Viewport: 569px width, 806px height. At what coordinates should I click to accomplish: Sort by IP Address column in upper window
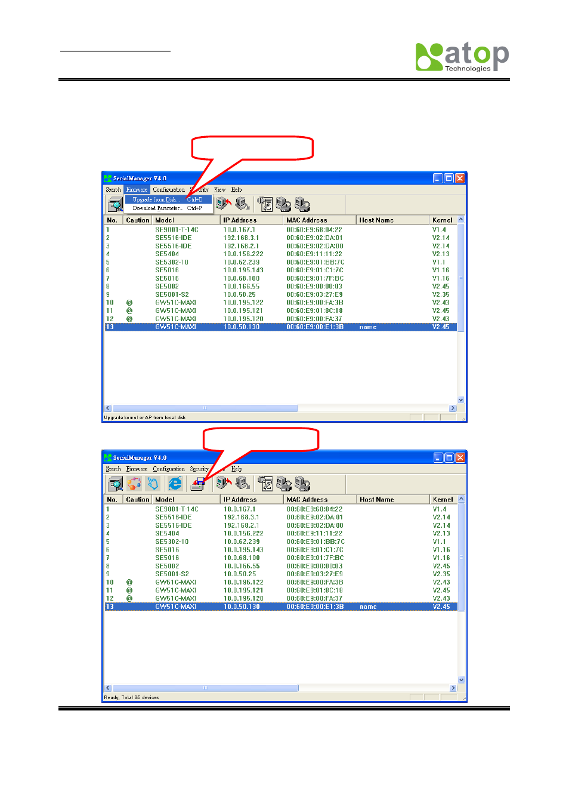coord(252,220)
